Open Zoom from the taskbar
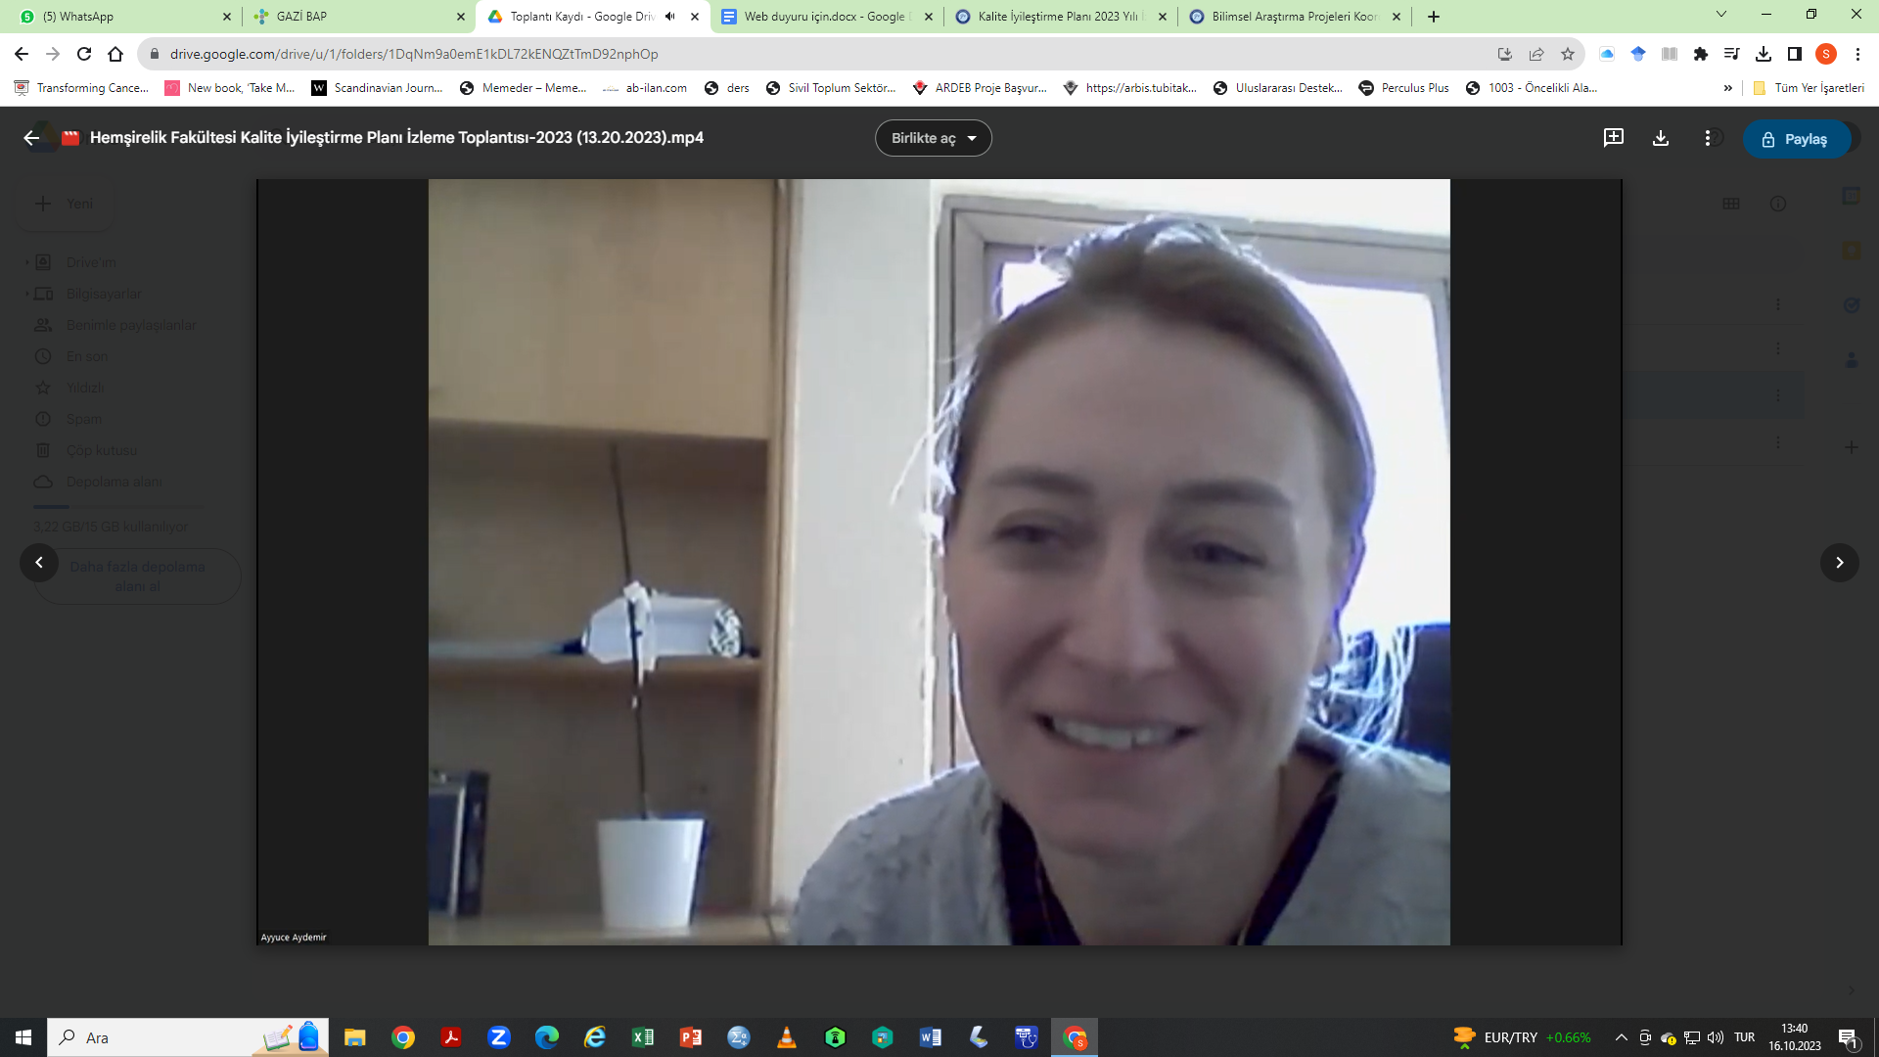1879x1057 pixels. point(499,1037)
